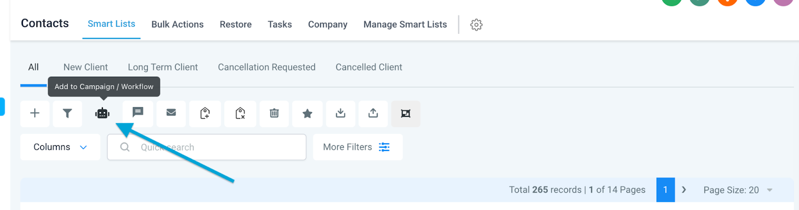Open the filter funnel icon

click(67, 113)
